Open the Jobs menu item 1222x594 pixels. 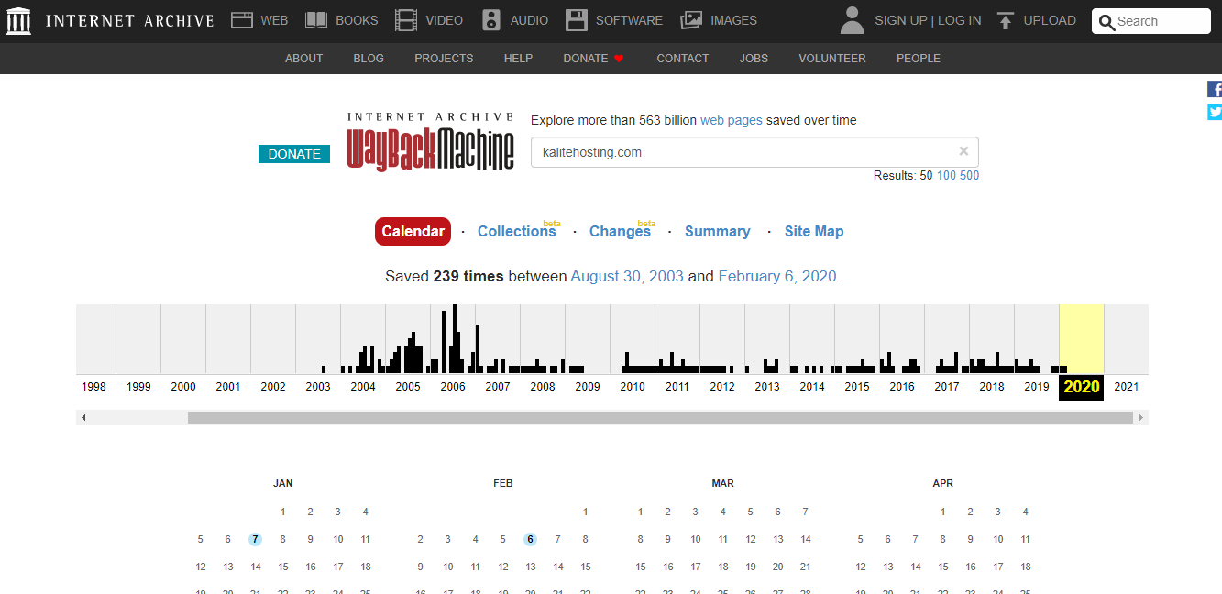click(754, 58)
